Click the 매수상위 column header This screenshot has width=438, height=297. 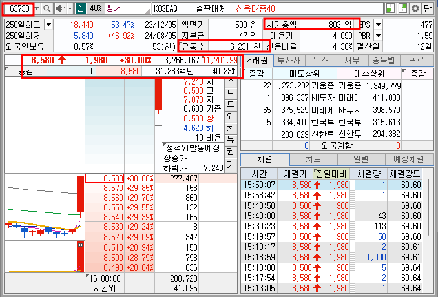(x=369, y=74)
